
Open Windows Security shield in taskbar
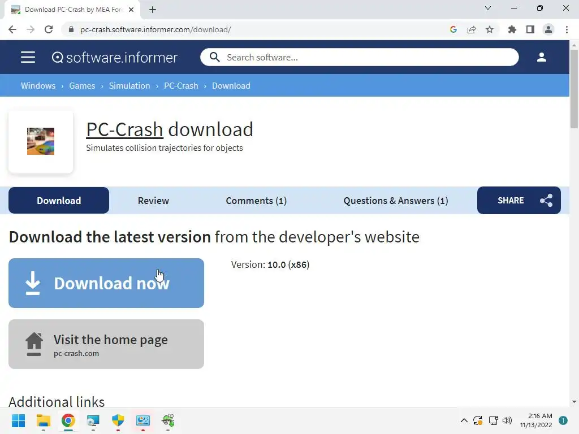tap(118, 420)
